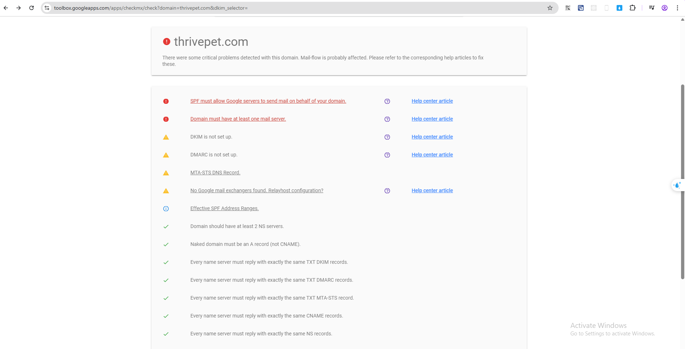Click the thrivepet.com domain heading

pos(211,42)
